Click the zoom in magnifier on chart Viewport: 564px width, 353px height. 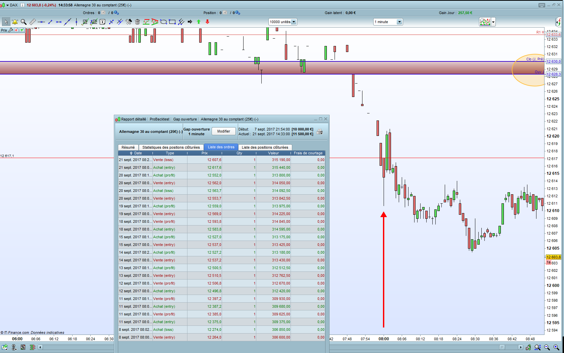tap(556, 347)
